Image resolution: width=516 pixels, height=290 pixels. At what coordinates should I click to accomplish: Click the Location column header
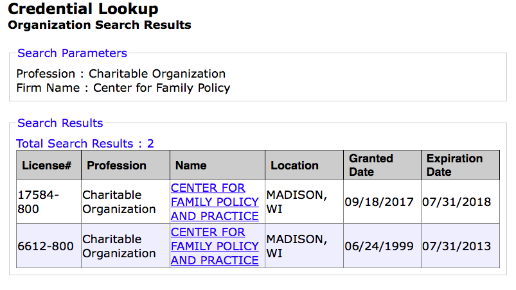click(294, 166)
